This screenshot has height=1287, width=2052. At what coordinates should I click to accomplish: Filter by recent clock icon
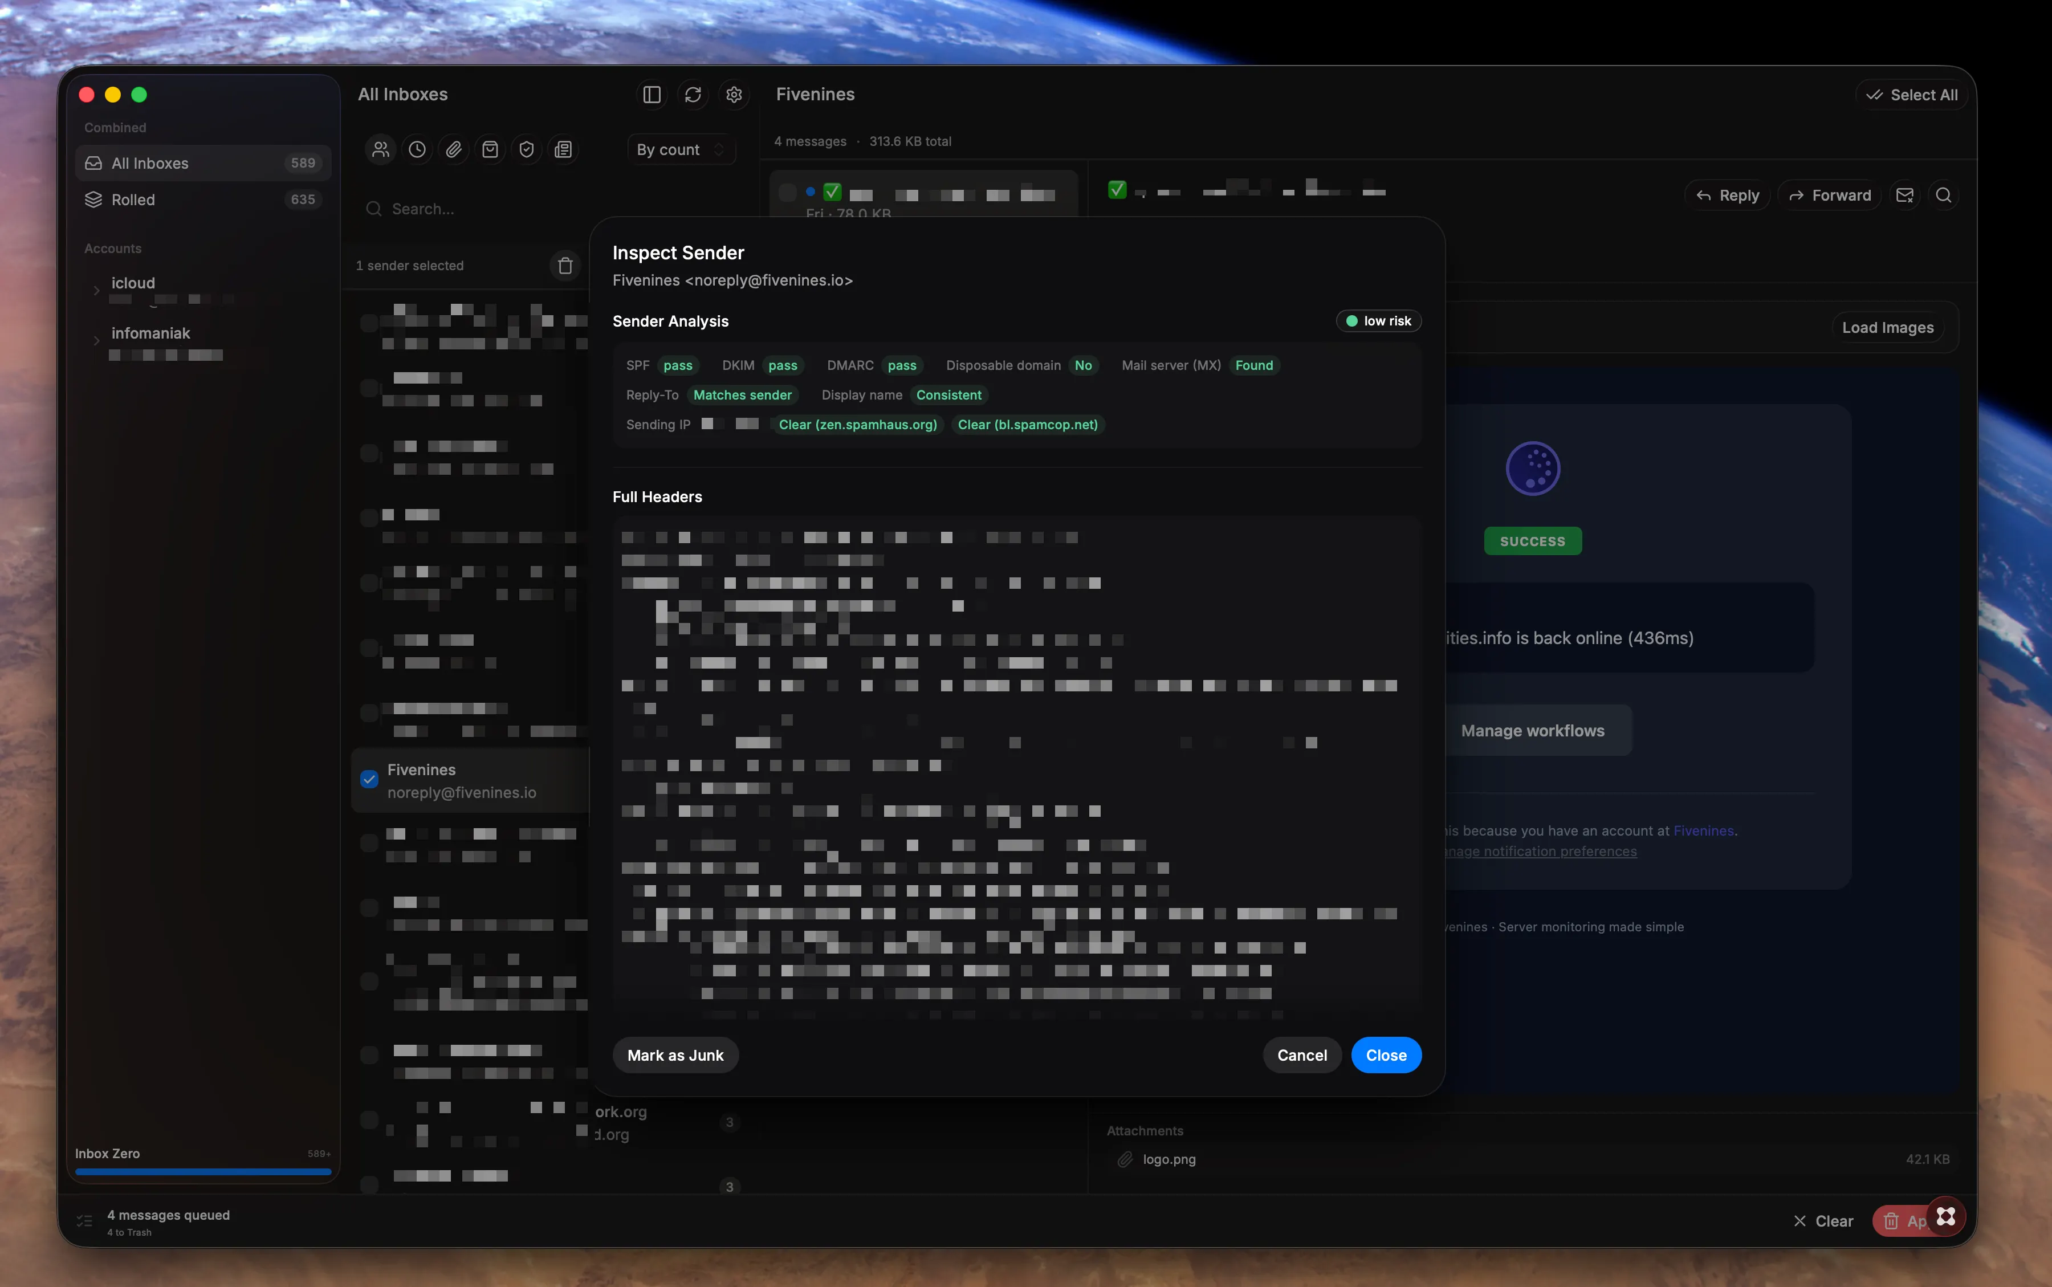(417, 150)
